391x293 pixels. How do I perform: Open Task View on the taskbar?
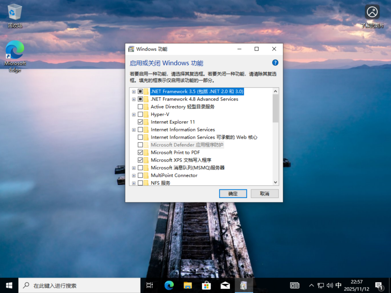[x=150, y=285]
